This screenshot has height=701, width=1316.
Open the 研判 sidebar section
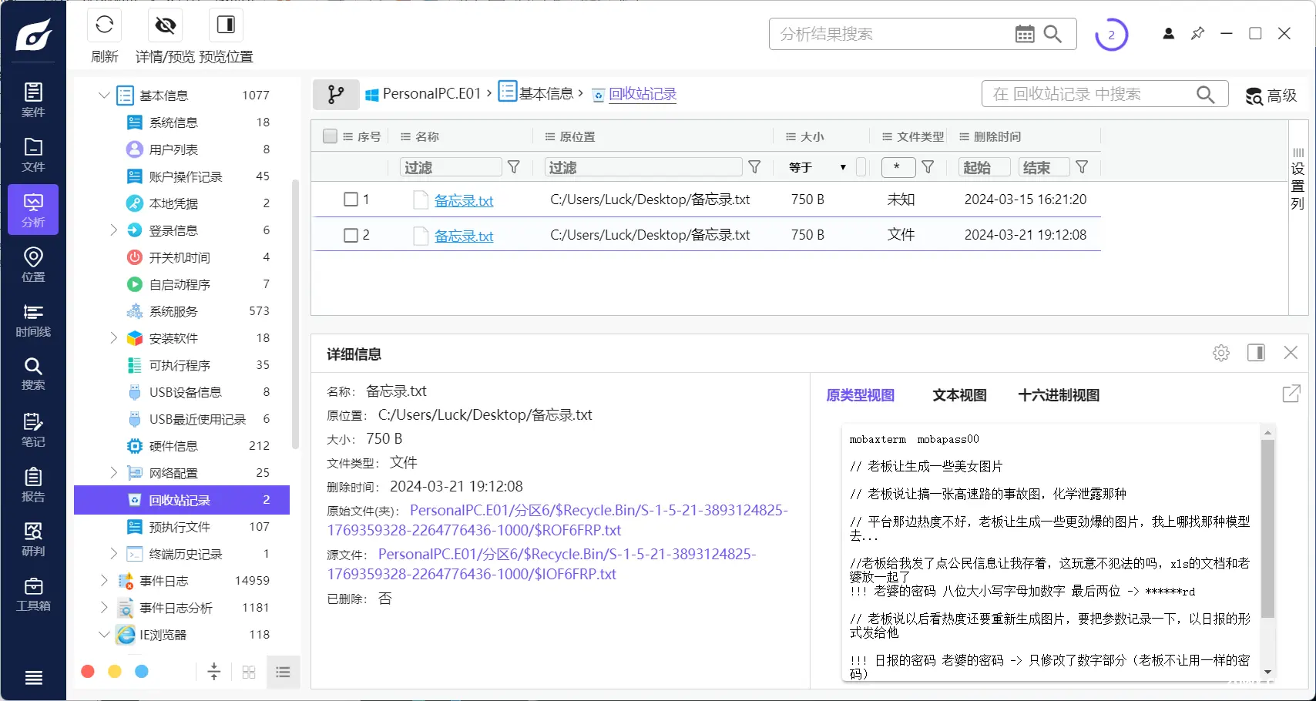point(33,539)
